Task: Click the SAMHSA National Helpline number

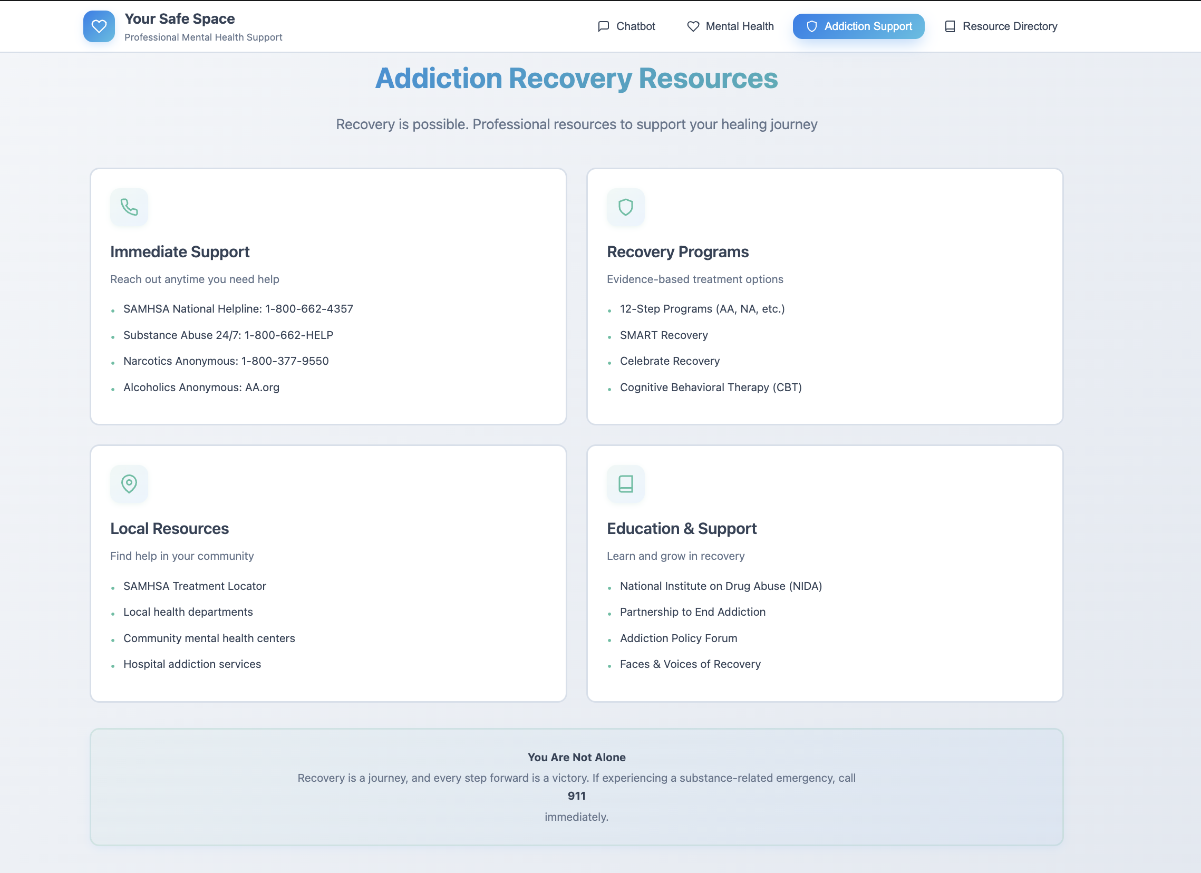Action: tap(309, 309)
